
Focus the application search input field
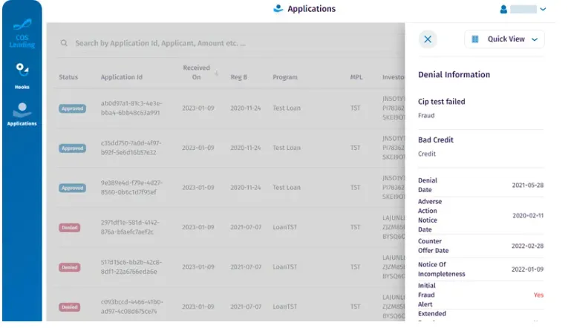pyautogui.click(x=232, y=43)
